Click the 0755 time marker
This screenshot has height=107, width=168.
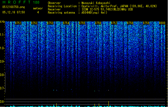click(82, 23)
